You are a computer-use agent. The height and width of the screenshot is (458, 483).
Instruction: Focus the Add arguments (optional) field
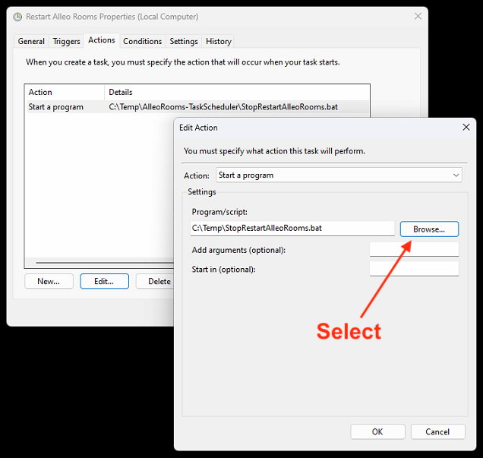pos(414,249)
